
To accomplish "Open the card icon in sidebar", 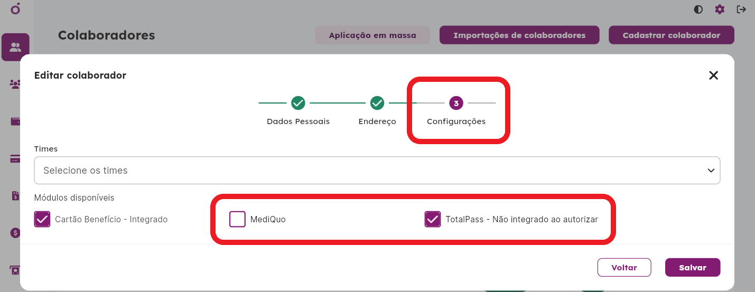I will 15,159.
